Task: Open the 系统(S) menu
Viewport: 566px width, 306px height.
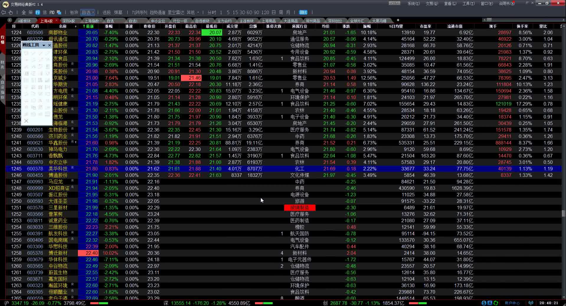Action: point(413,4)
